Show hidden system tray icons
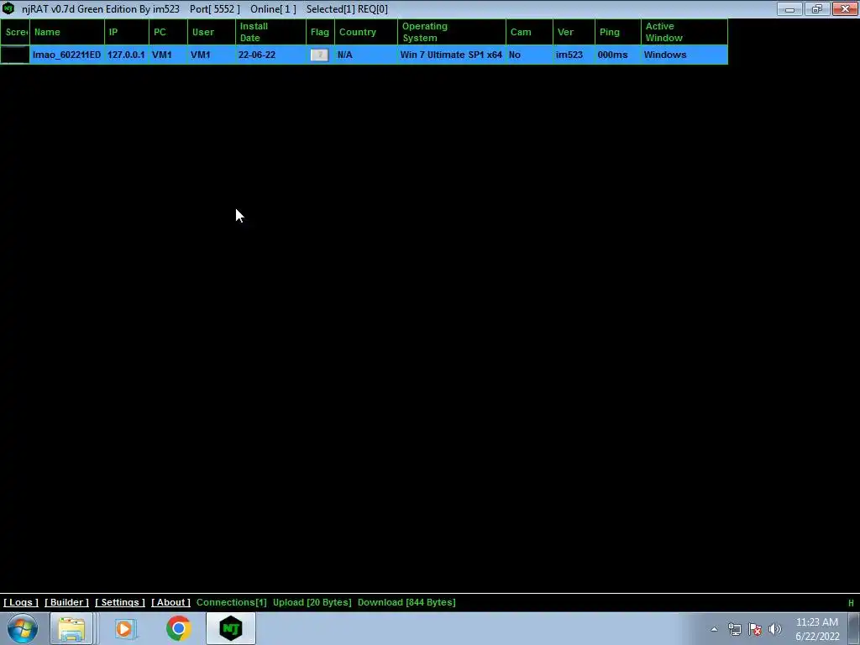Viewport: 860px width, 645px height. click(x=714, y=629)
